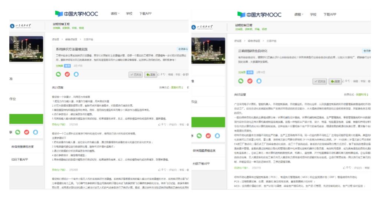
Task: Open 回复时间 sort dropdown in left panel
Action: click(x=177, y=88)
